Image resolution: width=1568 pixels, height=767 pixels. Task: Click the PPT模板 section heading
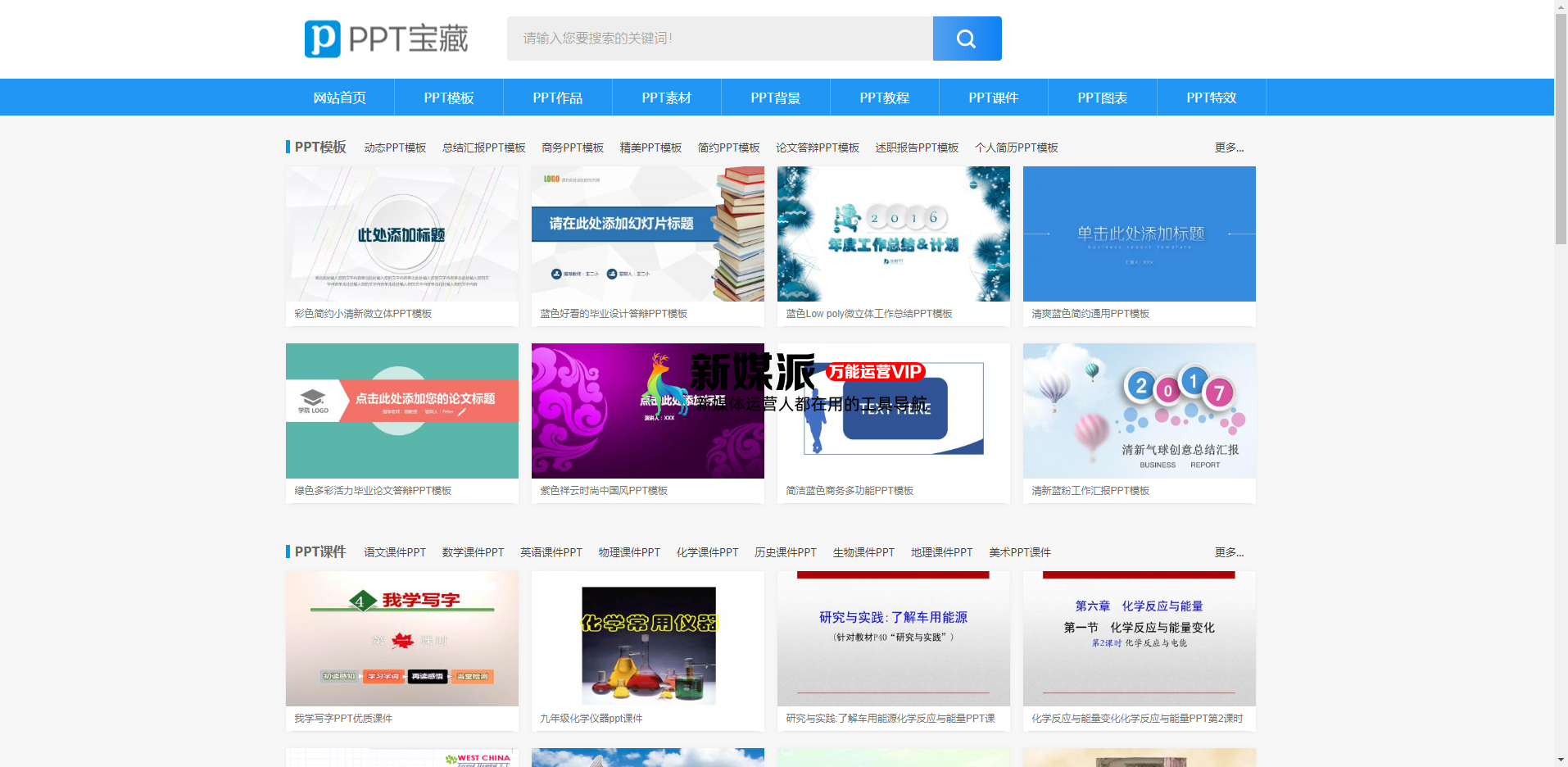(320, 147)
